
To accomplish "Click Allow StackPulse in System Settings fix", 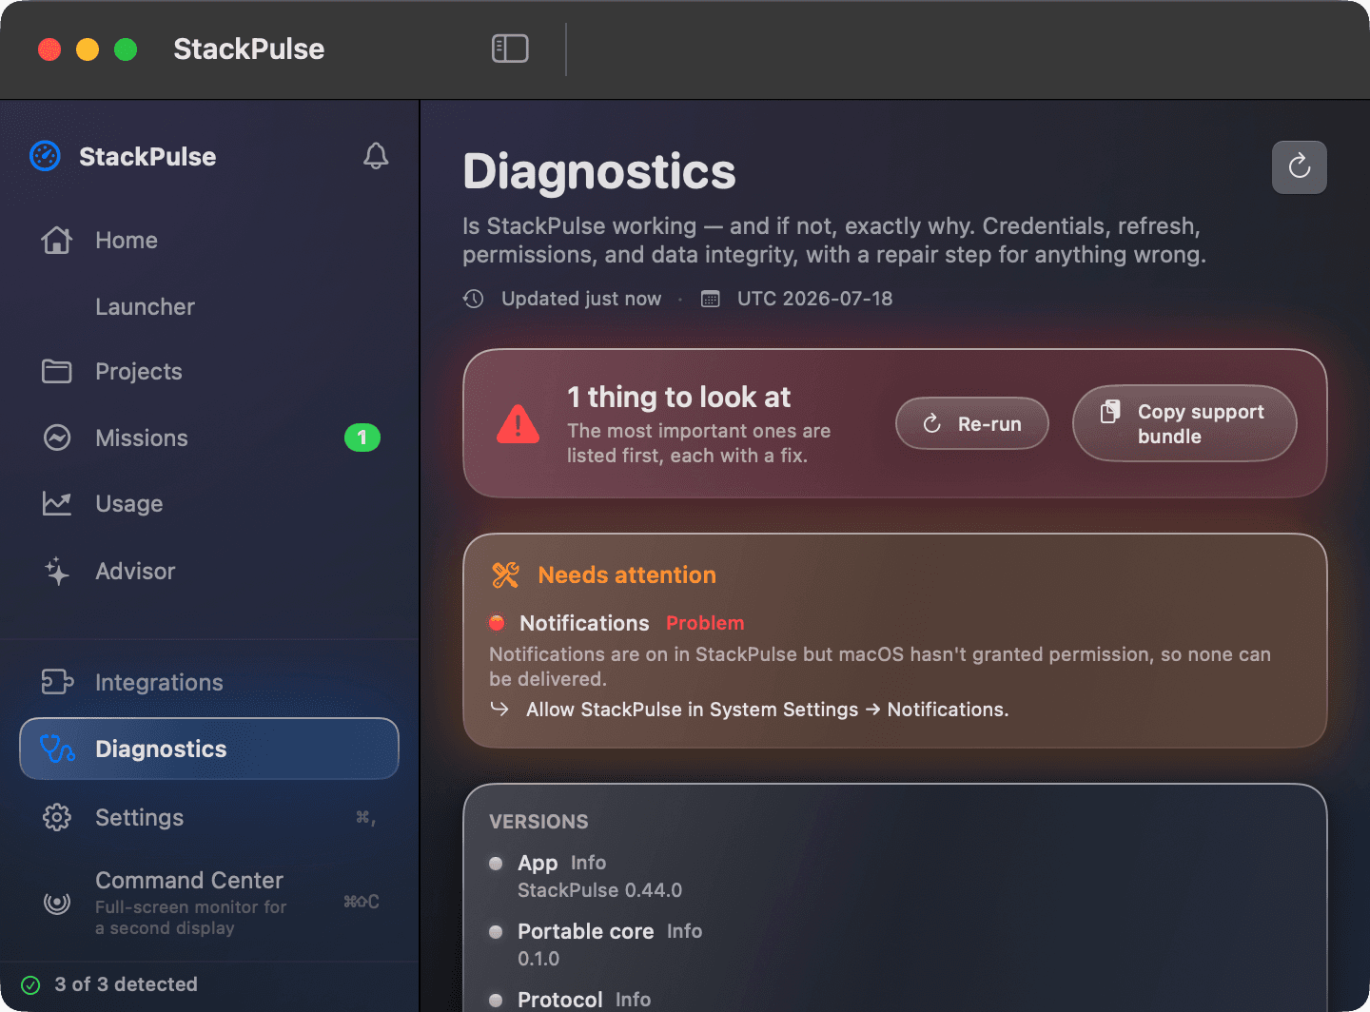I will click(767, 710).
